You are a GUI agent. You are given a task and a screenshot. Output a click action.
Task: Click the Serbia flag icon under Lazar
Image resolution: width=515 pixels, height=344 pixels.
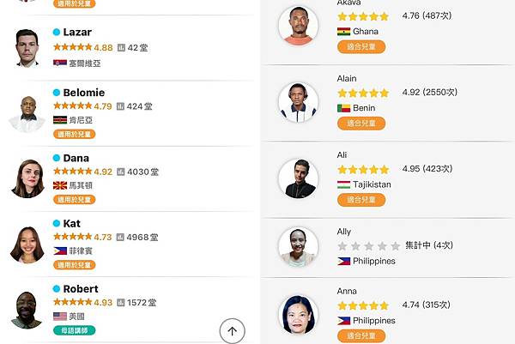59,63
